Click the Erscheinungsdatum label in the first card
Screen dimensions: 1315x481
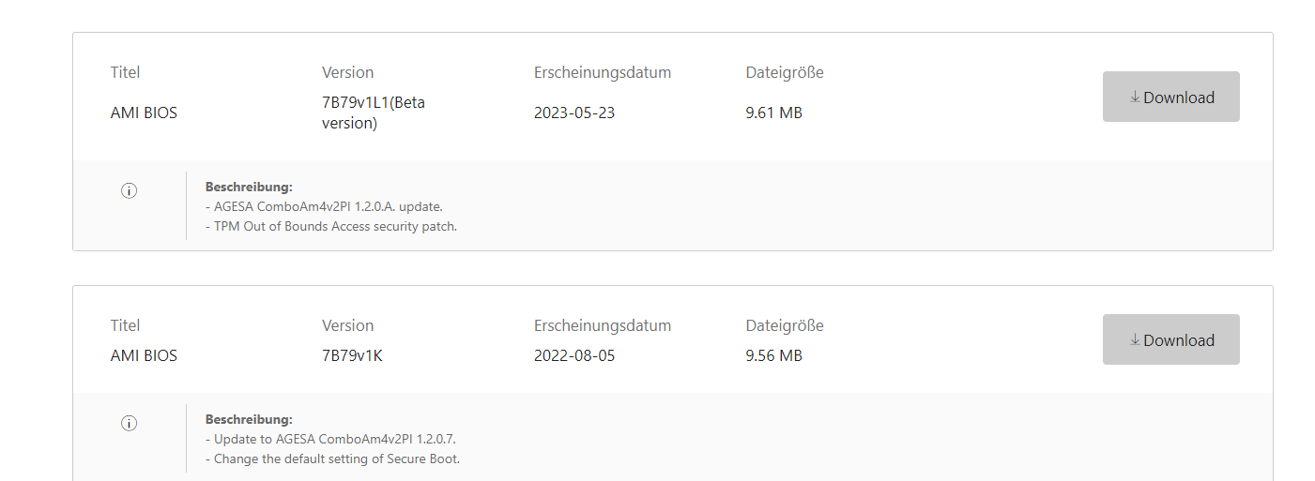click(603, 72)
